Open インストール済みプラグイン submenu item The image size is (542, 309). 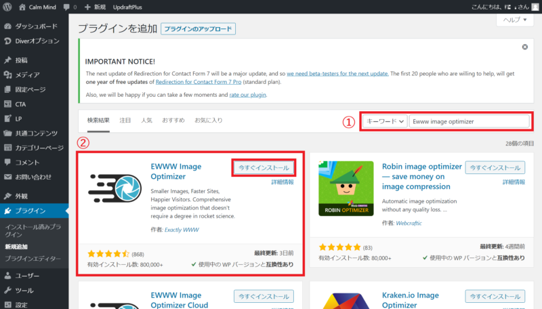33,230
